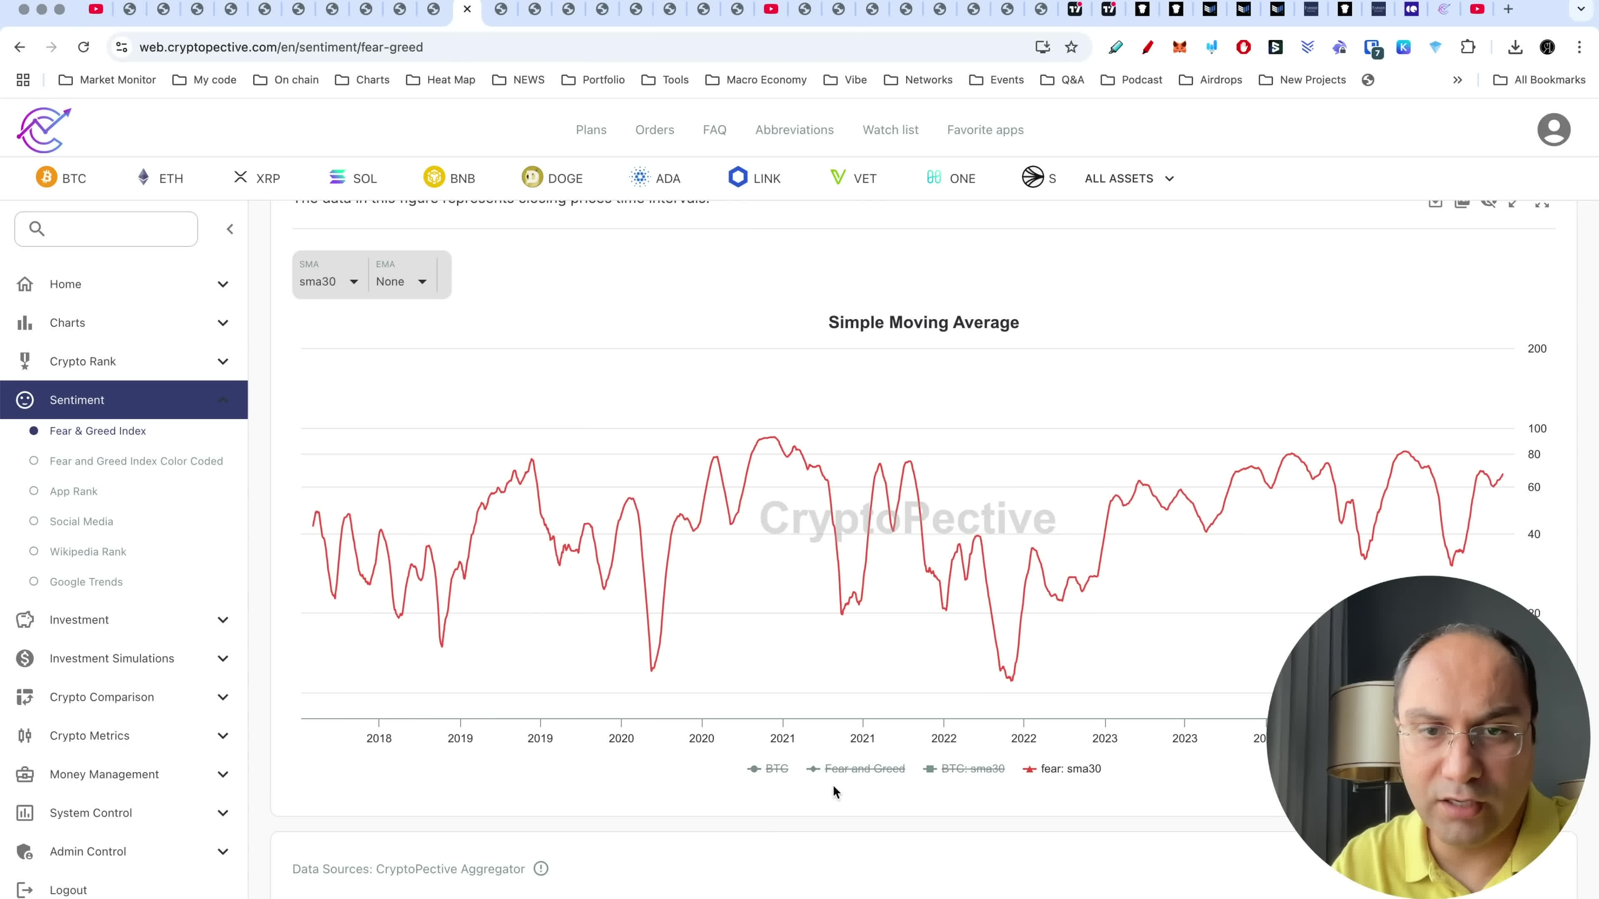Screen dimensions: 1599x899
Task: Bookmark this page with star icon
Action: pos(1071,47)
